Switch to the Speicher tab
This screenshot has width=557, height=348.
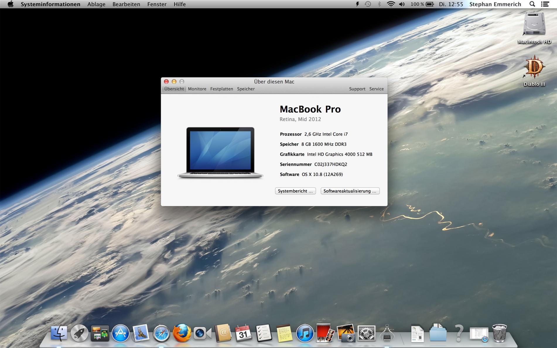(246, 89)
